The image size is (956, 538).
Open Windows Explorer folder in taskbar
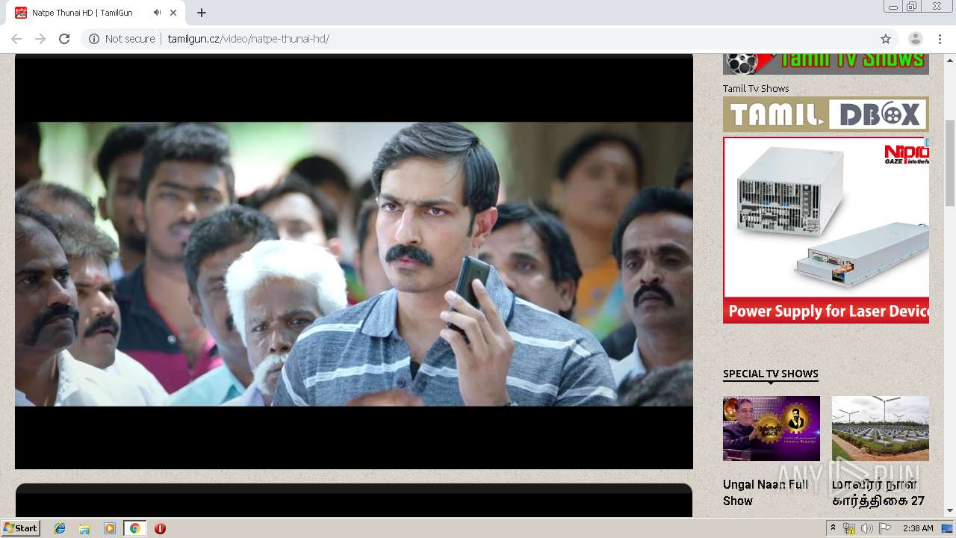(x=84, y=528)
